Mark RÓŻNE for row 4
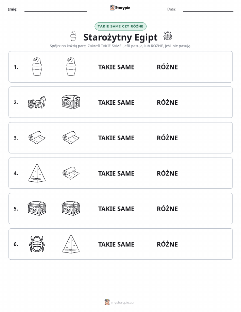241x312 pixels. tap(168, 173)
